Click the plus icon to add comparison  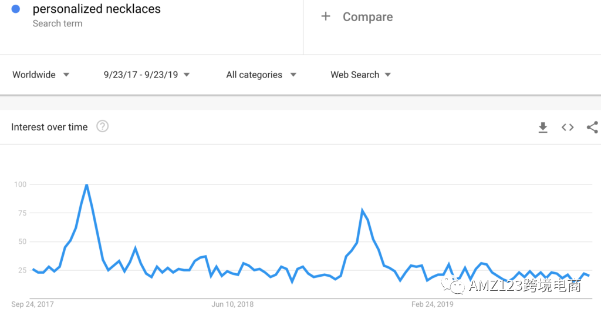point(326,16)
